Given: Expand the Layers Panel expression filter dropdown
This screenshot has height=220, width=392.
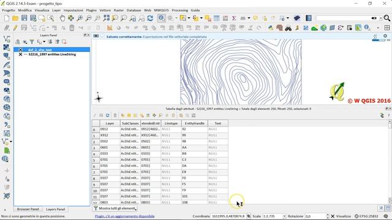Looking at the screenshot, I should 44,42.
